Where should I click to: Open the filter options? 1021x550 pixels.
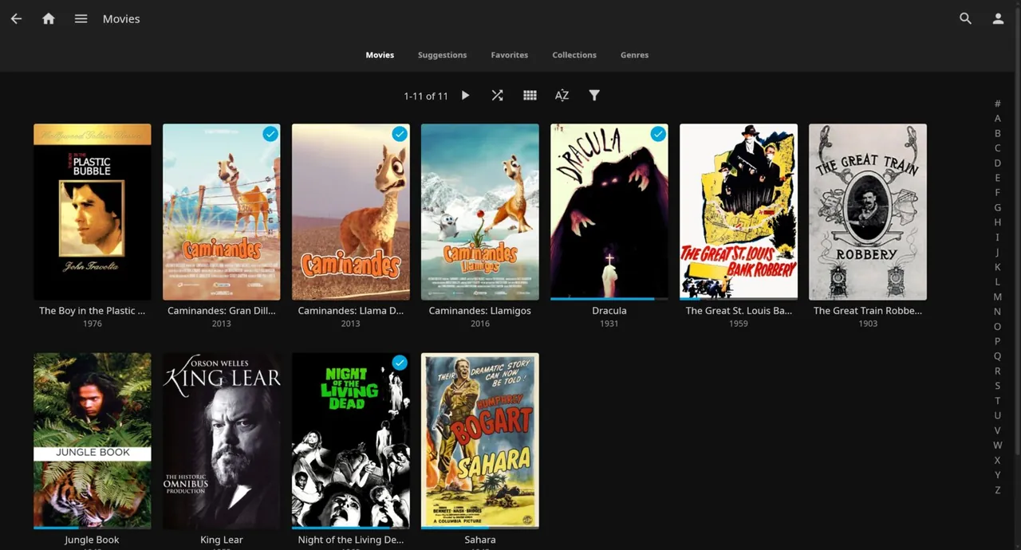[x=594, y=96]
